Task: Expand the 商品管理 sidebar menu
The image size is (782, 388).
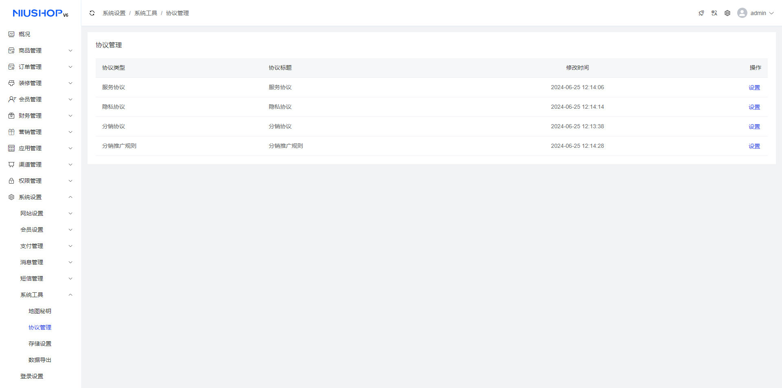Action: 40,50
